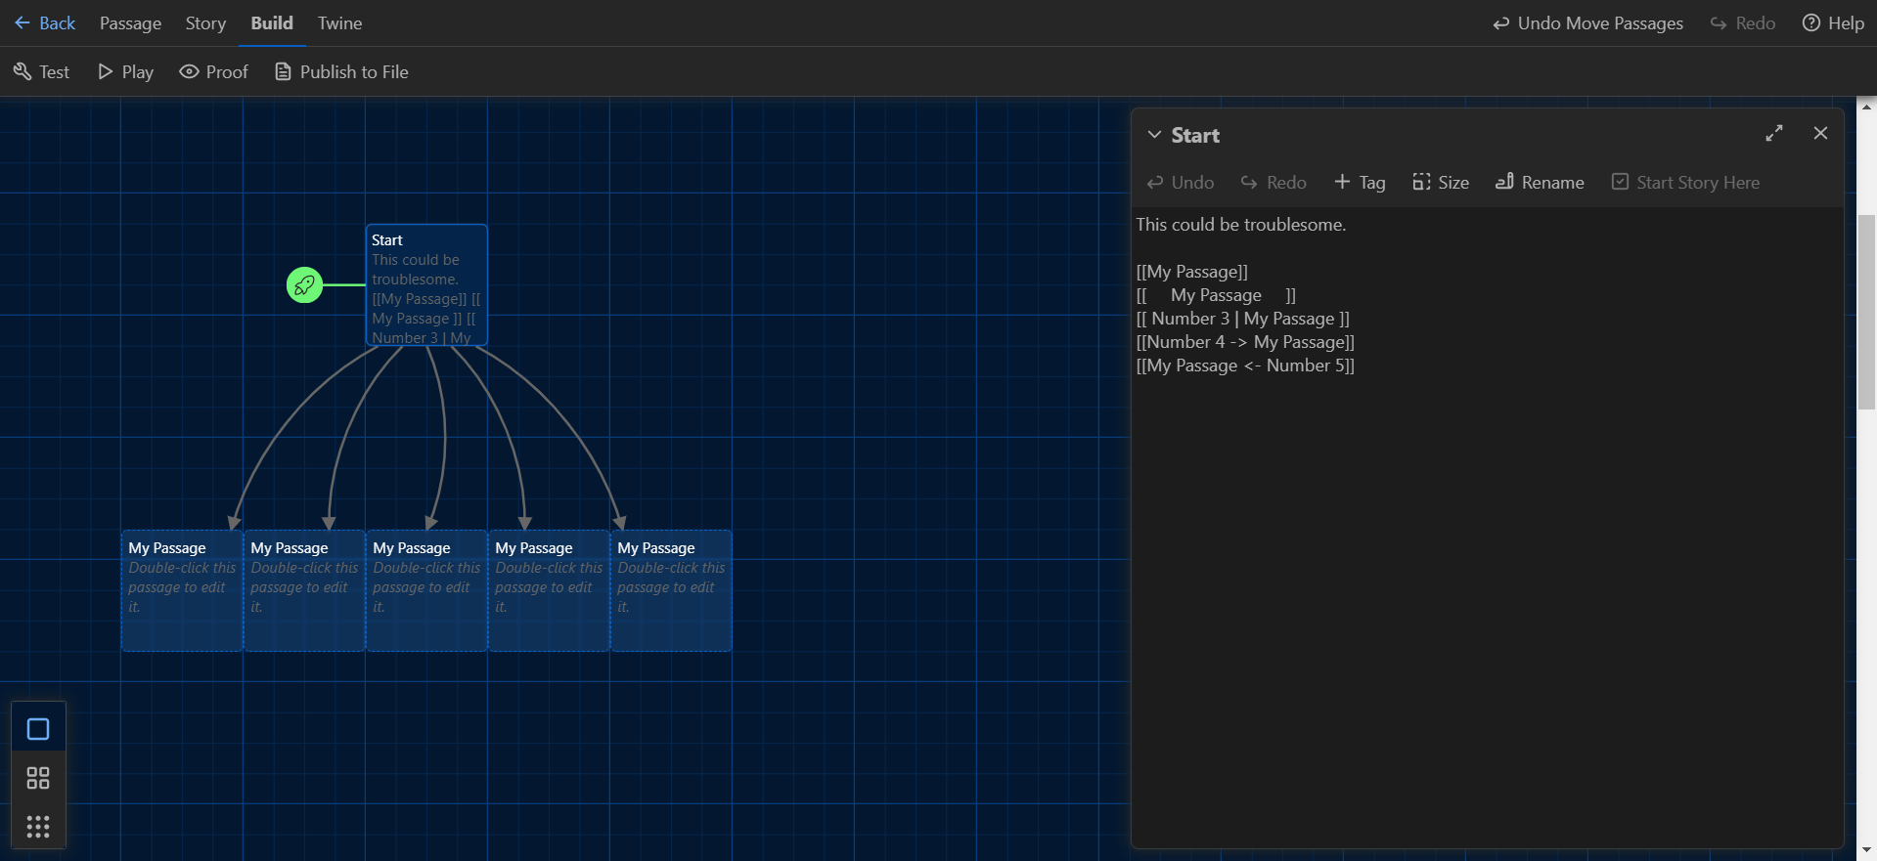Click the top bar Redo button
The image size is (1877, 861).
click(x=1742, y=22)
